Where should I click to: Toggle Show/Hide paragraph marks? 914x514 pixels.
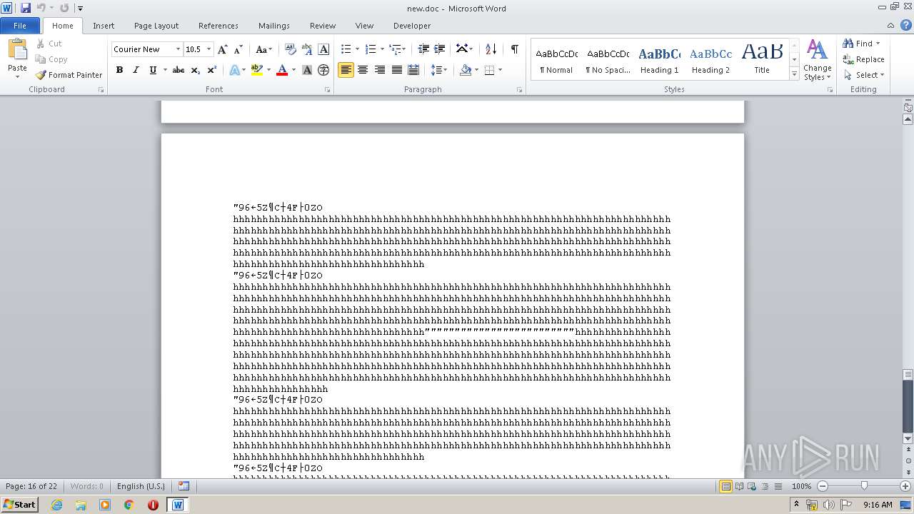[514, 49]
